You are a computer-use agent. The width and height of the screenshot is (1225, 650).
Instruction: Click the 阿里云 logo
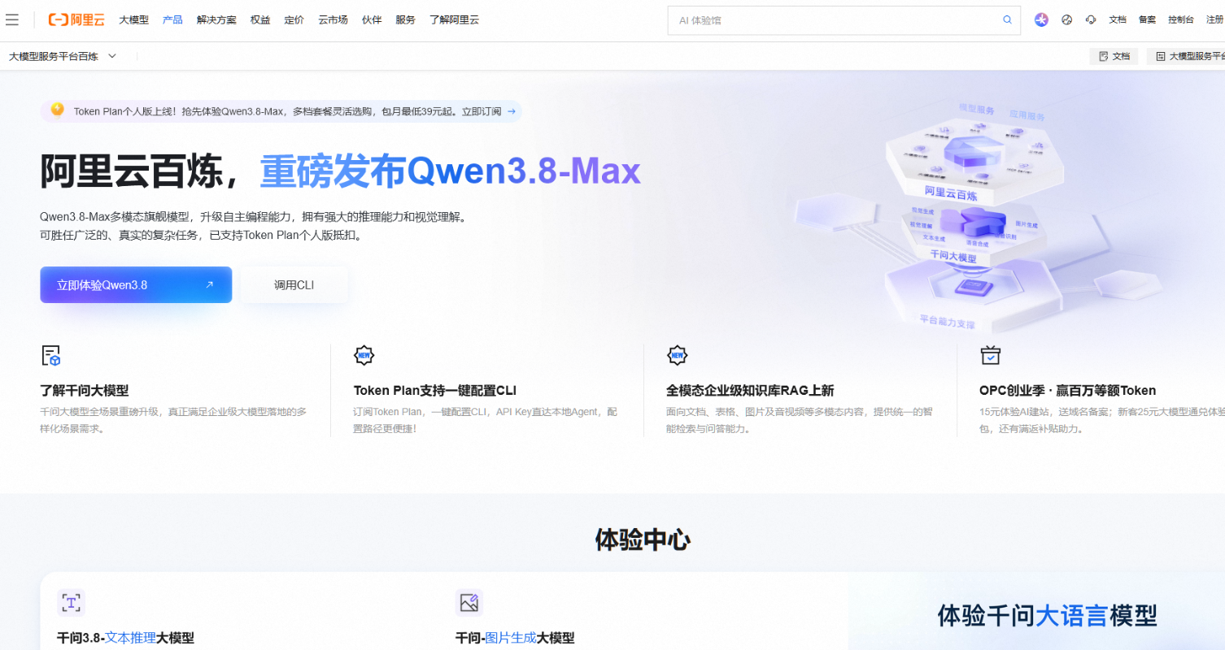pyautogui.click(x=76, y=19)
